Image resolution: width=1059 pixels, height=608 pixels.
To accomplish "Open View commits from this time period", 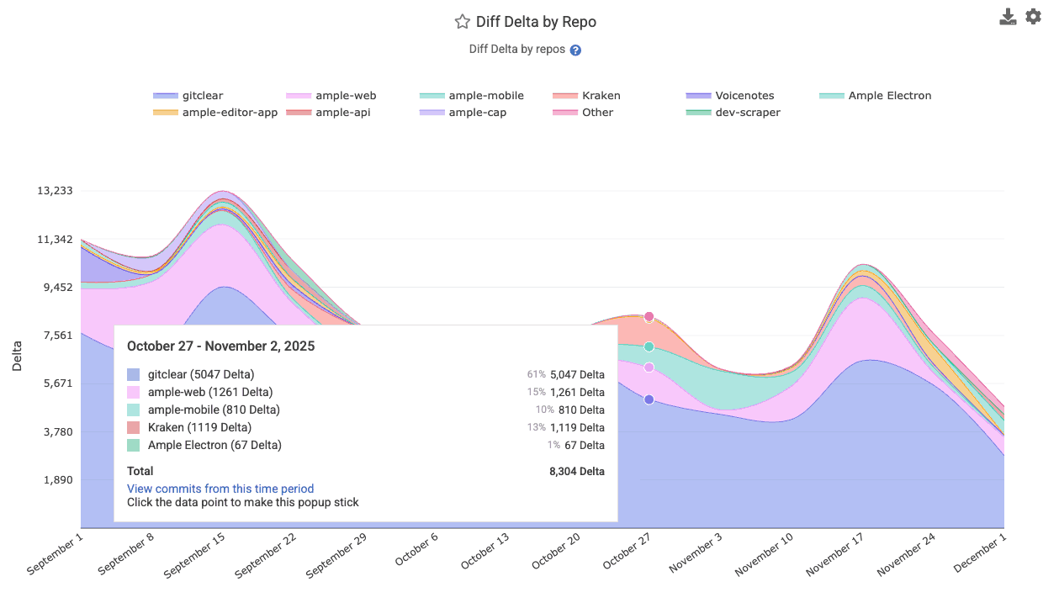I will click(220, 489).
